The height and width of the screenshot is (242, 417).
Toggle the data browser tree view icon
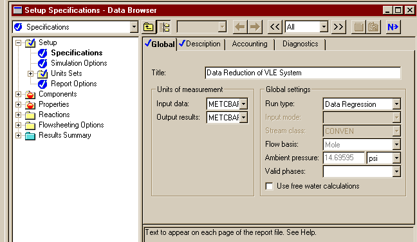coord(164,27)
